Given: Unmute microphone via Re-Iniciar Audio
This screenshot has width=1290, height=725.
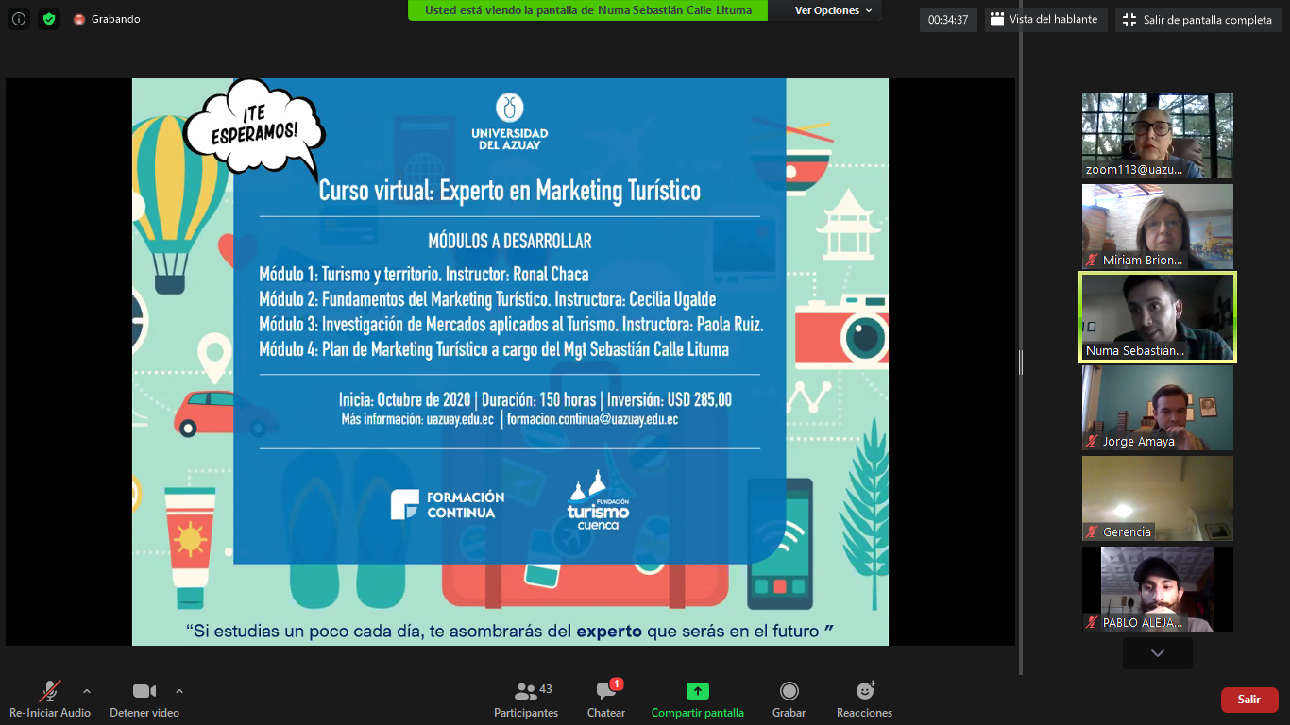Looking at the screenshot, I should coord(50,700).
